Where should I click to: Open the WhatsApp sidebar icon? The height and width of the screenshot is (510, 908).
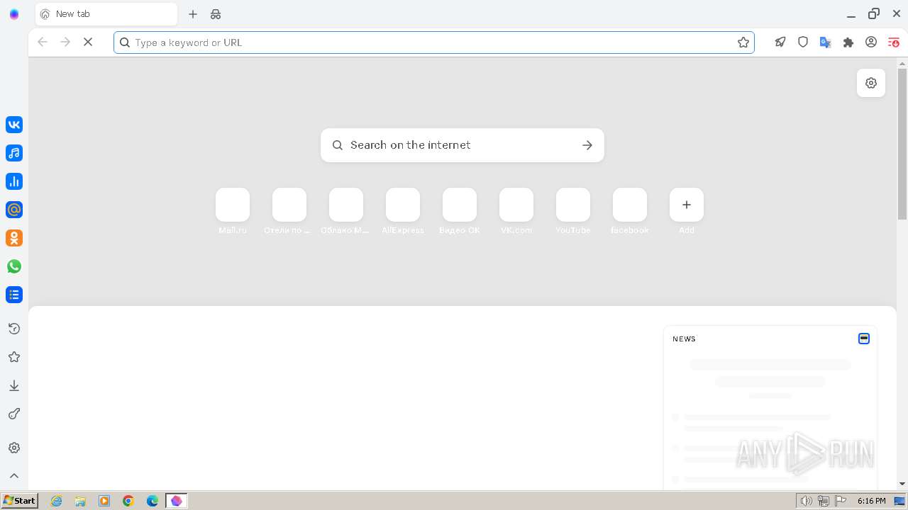[14, 266]
